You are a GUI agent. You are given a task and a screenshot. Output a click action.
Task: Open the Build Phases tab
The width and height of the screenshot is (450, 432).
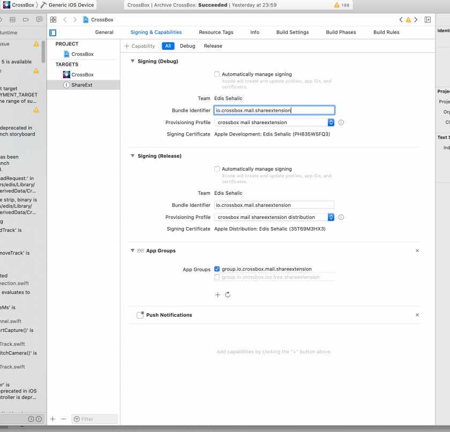click(x=341, y=32)
